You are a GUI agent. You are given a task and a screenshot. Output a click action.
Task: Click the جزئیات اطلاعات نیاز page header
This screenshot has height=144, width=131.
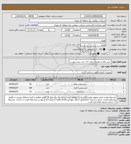pos(116,7)
